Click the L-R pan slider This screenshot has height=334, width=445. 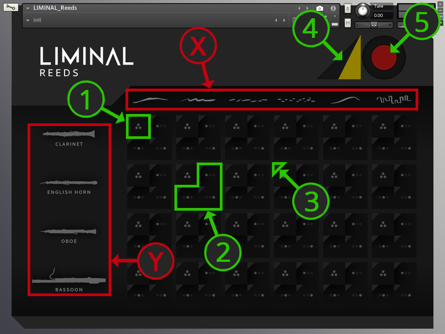click(374, 25)
